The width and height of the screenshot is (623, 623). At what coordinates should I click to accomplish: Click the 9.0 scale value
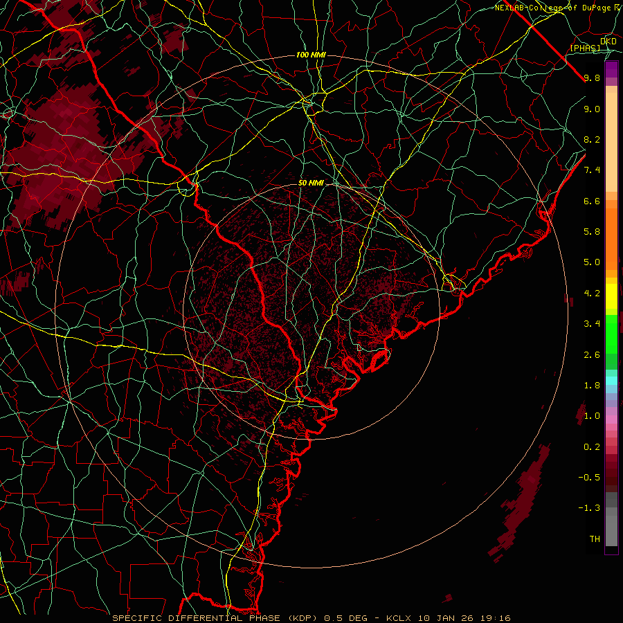pos(592,109)
